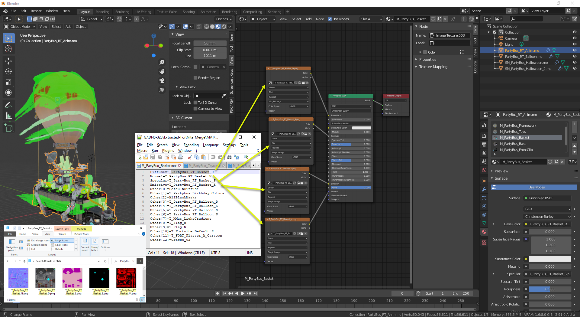Open Blender's Render menu

(x=36, y=11)
